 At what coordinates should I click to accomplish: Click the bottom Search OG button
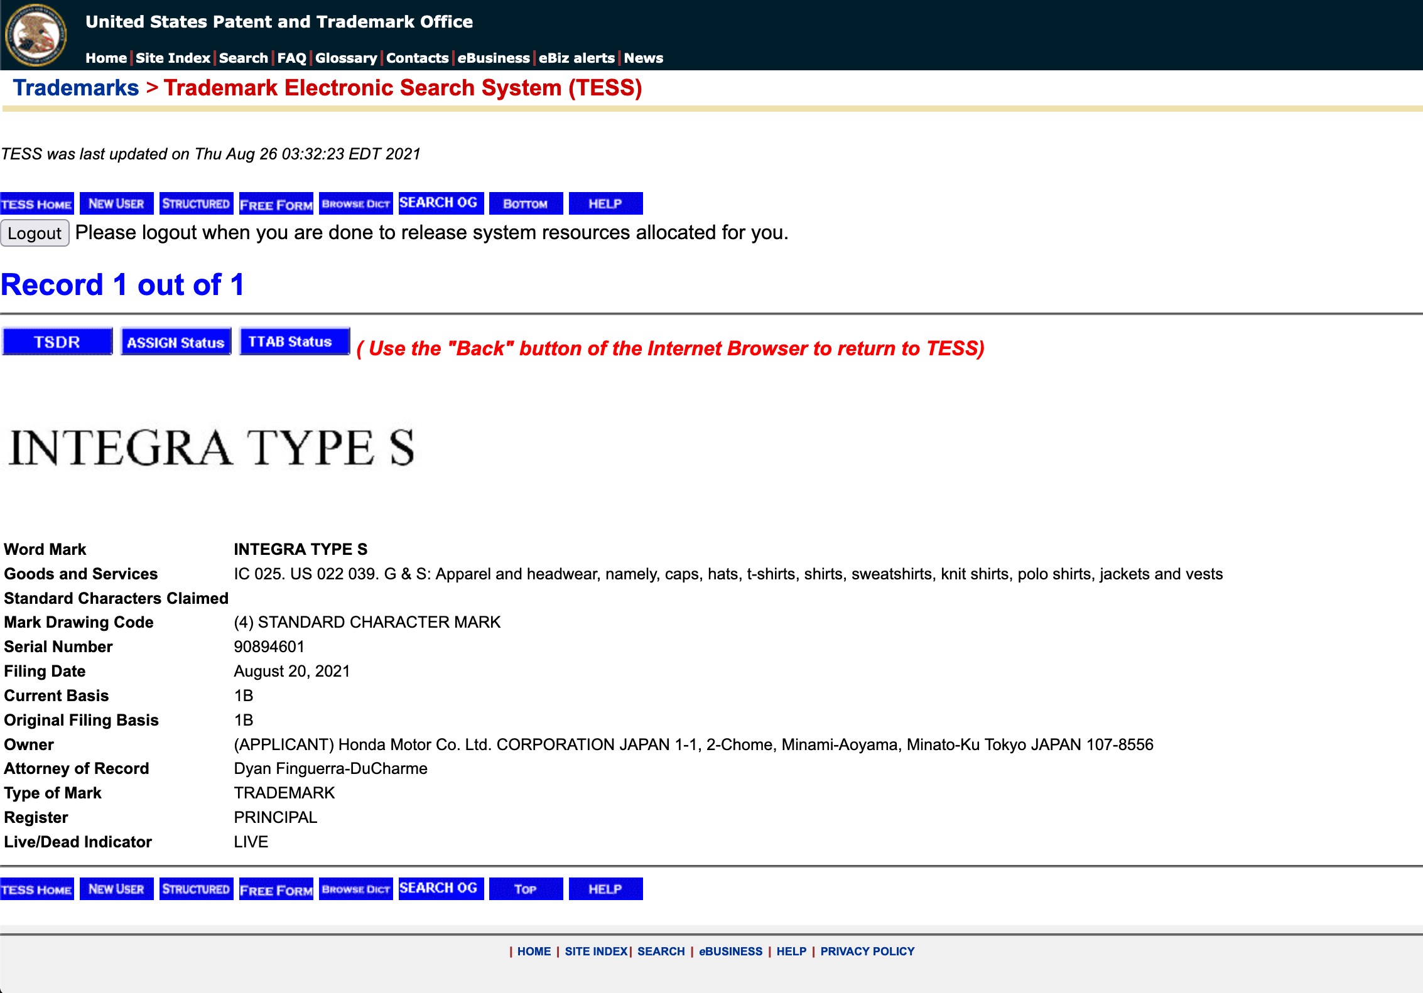(441, 889)
